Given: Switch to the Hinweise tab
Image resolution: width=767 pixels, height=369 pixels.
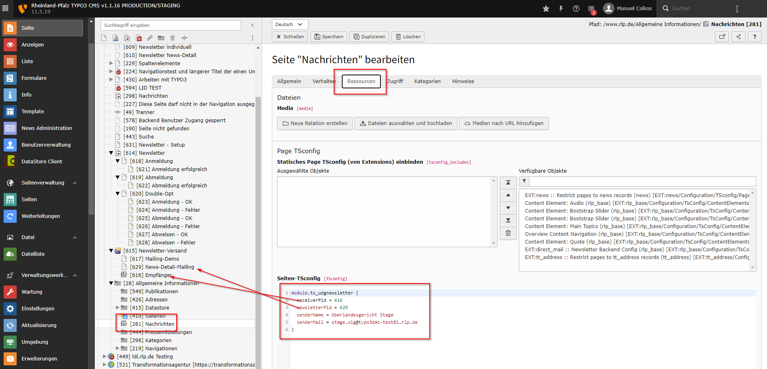Looking at the screenshot, I should [463, 81].
